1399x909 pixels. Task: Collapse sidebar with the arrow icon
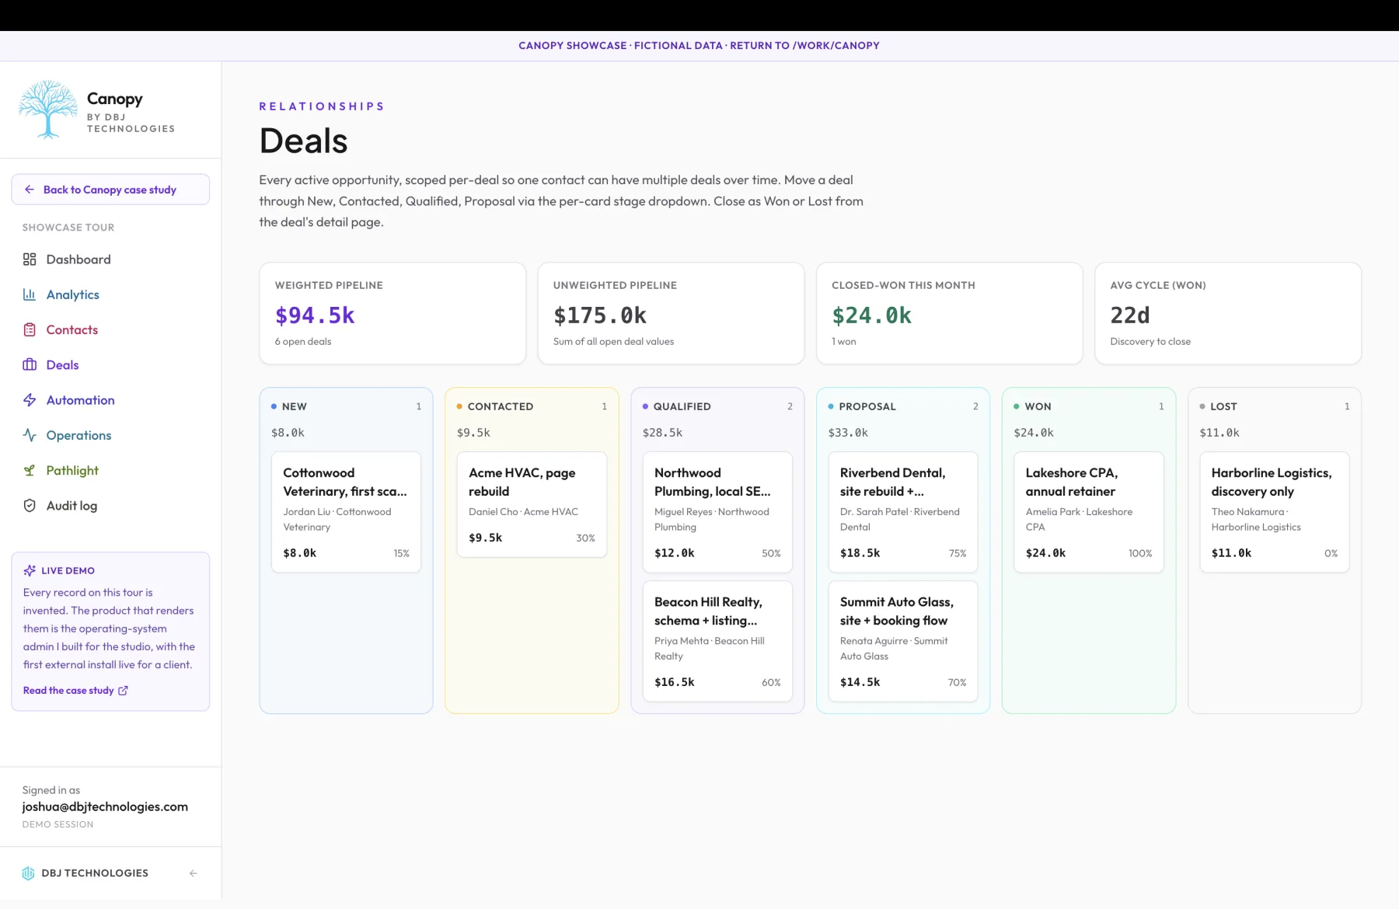coord(193,873)
